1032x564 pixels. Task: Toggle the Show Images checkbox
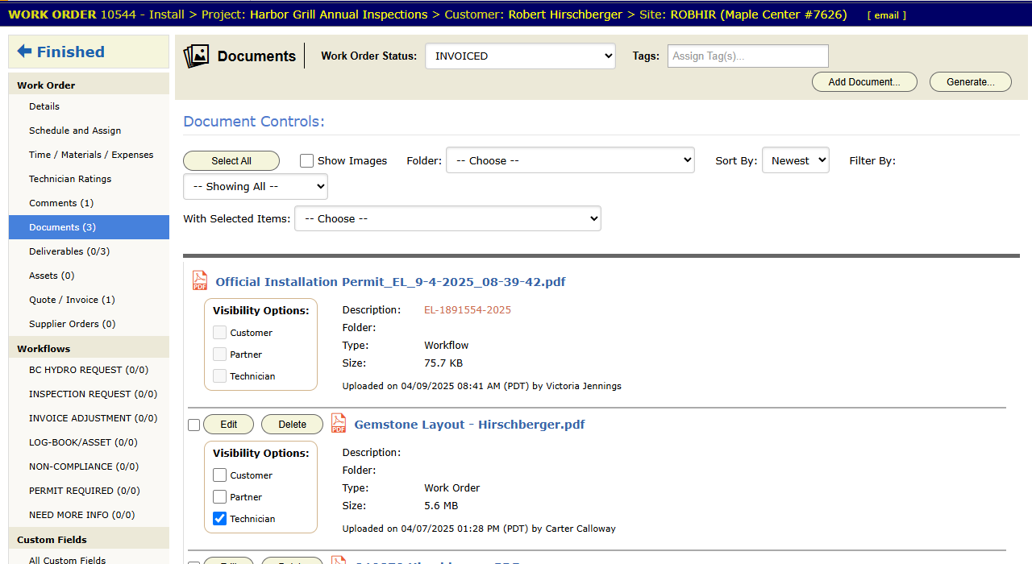click(306, 160)
